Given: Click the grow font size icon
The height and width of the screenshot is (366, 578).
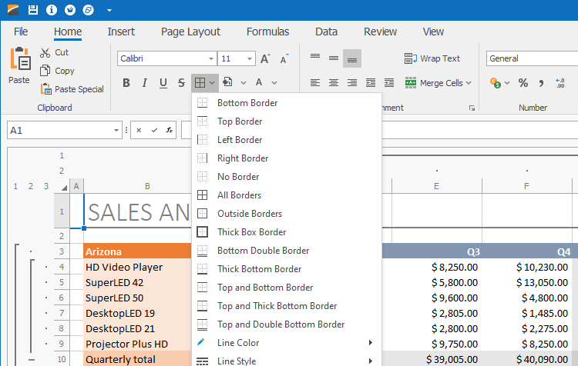Looking at the screenshot, I should [265, 58].
